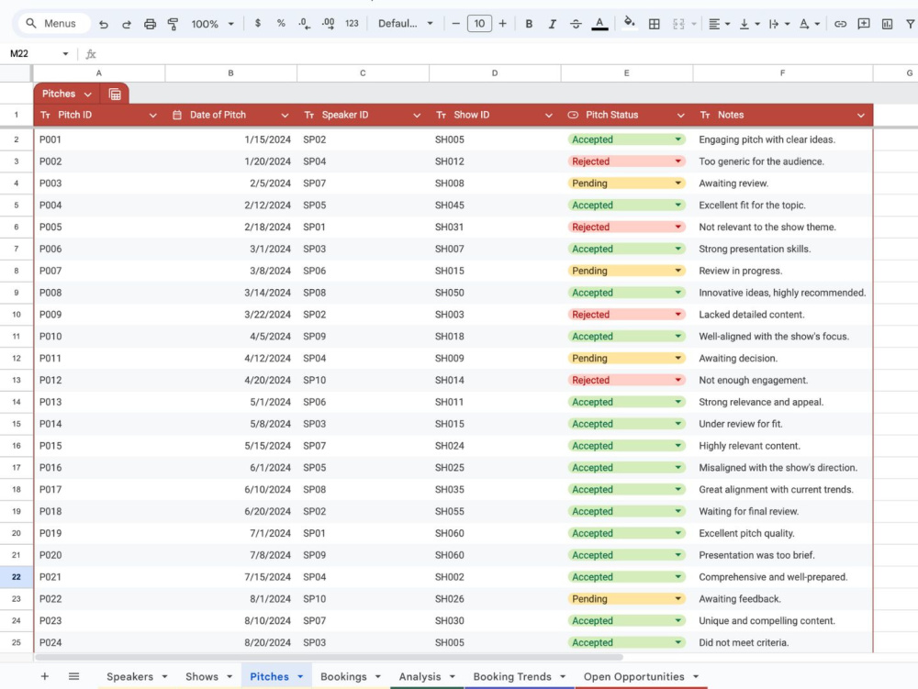
Task: Switch to the Speakers sheet tab
Action: tap(130, 677)
